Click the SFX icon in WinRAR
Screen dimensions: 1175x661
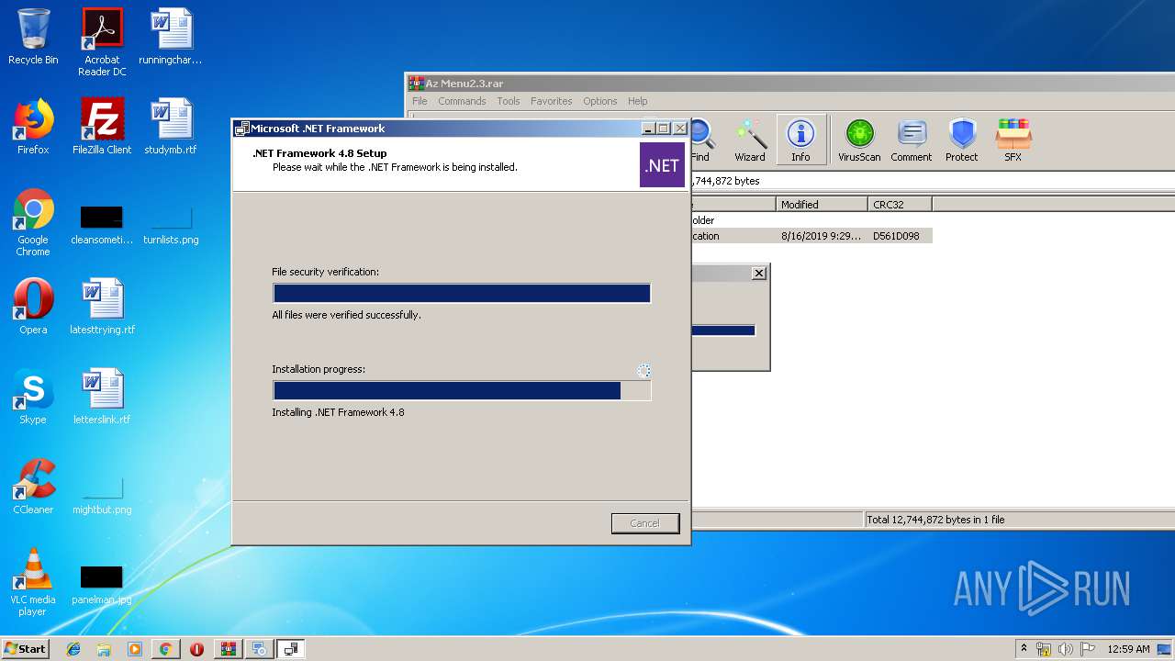pos(1013,140)
